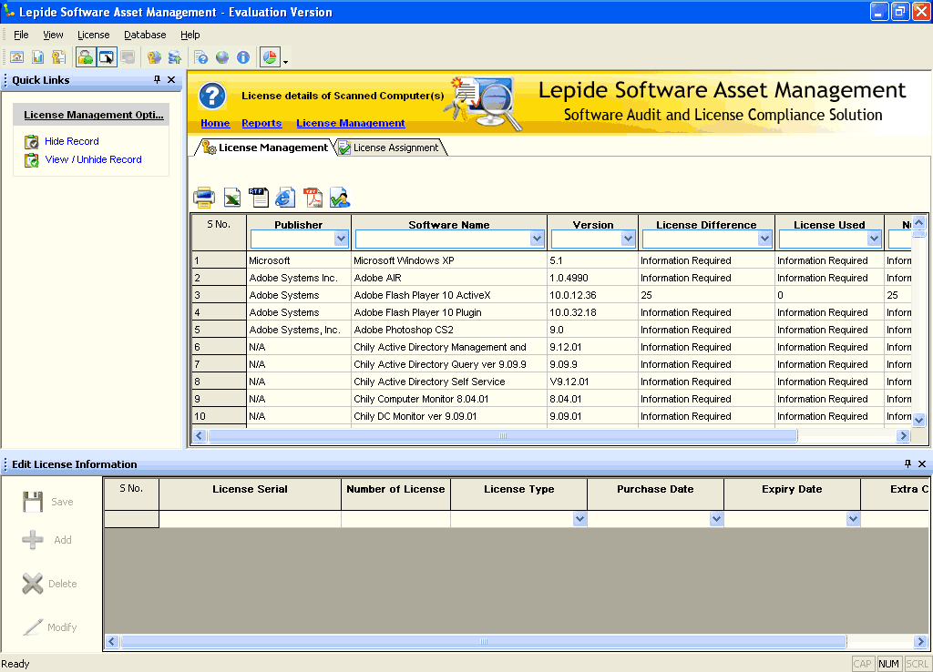The width and height of the screenshot is (933, 672).
Task: Open the Version filter dropdown
Action: point(629,239)
